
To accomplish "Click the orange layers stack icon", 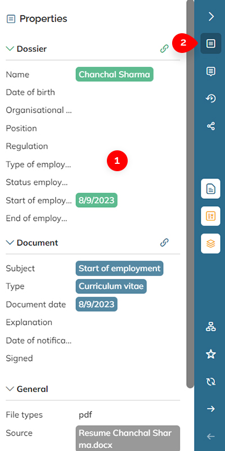I will pos(210,244).
